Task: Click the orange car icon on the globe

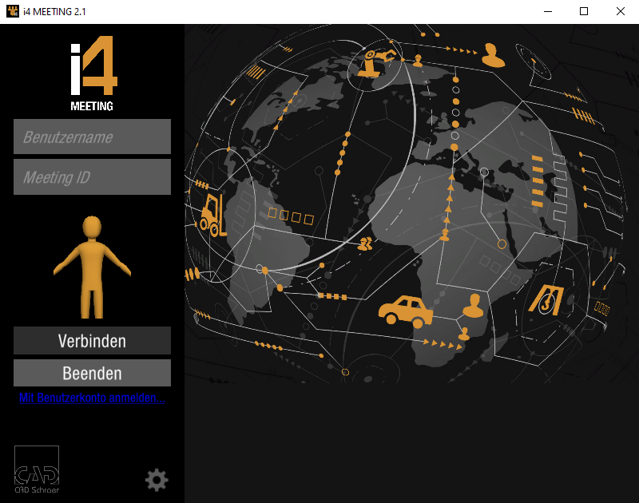Action: (405, 309)
